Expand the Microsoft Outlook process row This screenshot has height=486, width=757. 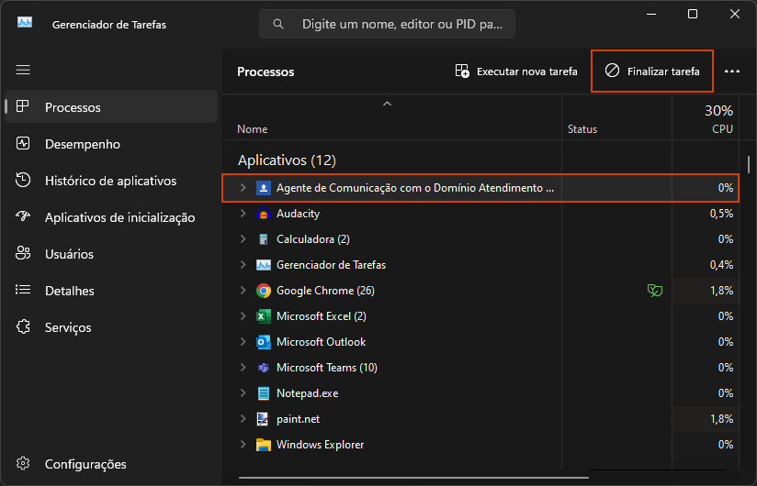(x=243, y=342)
